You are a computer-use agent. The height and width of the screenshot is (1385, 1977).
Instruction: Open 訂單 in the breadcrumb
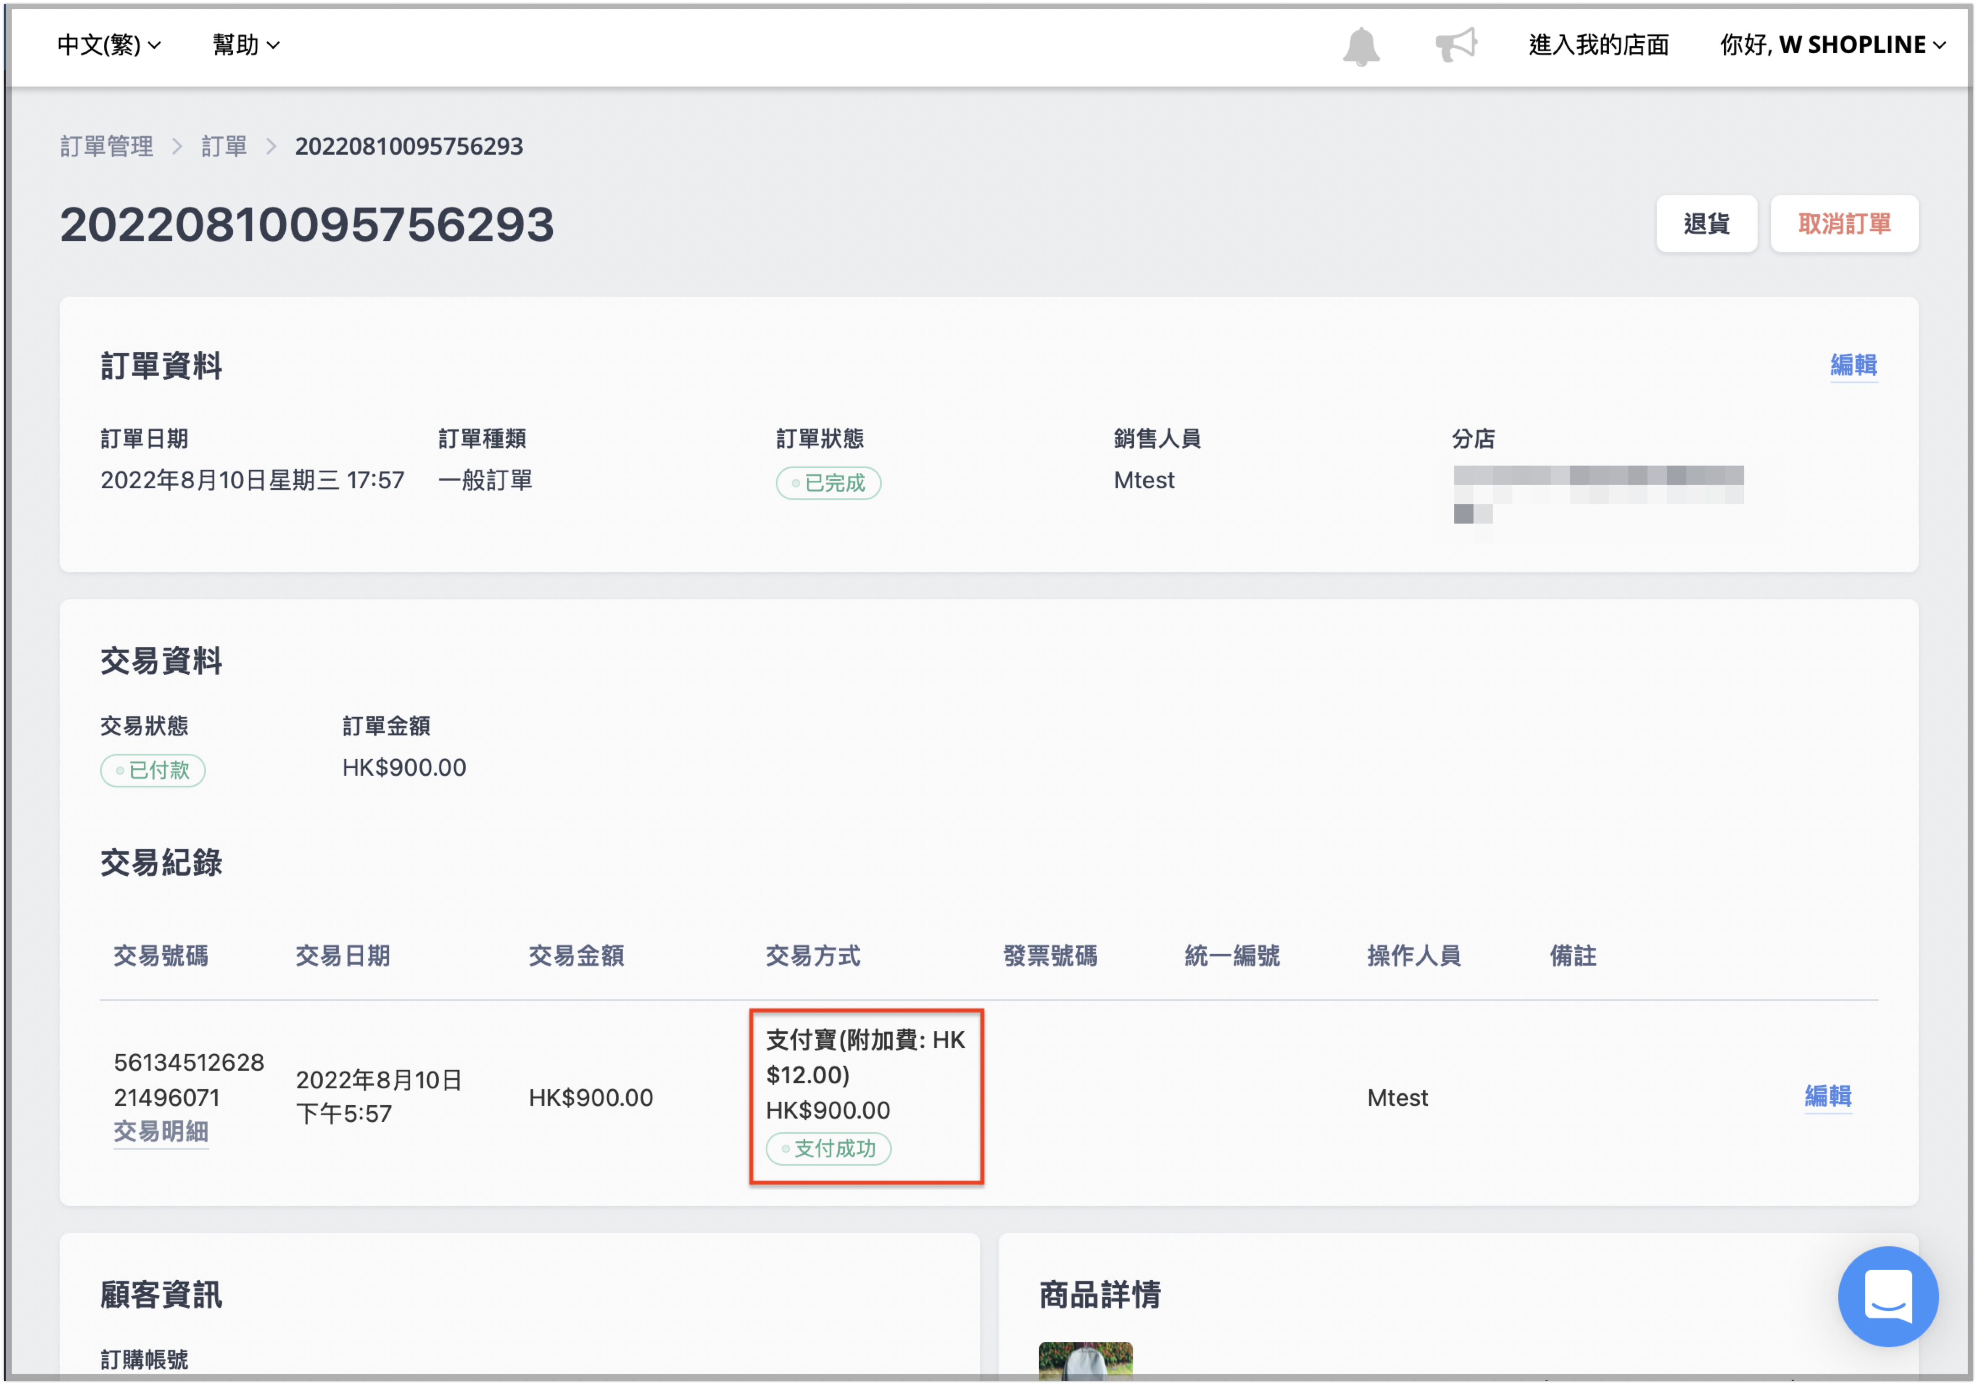coord(224,146)
